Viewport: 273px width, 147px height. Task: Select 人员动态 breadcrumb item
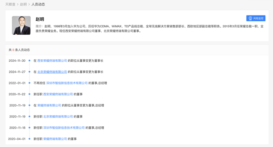(x=38, y=4)
